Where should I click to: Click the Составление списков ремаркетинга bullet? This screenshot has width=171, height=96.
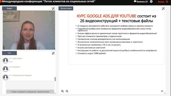pyautogui.click(x=104, y=39)
